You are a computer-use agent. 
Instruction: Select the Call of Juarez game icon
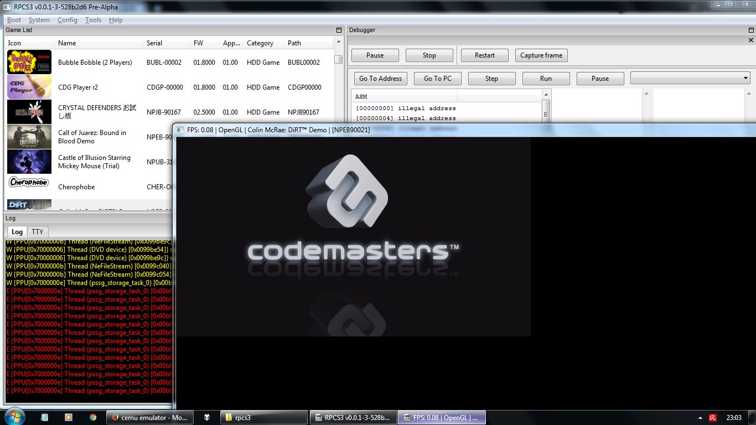[29, 137]
